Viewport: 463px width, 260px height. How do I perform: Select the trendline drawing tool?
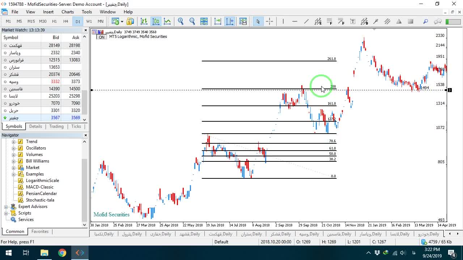tap(306, 21)
